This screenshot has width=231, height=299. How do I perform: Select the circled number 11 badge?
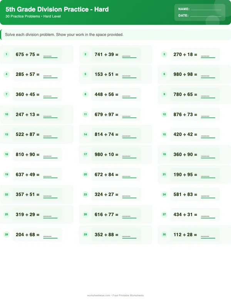pyautogui.click(x=85, y=114)
